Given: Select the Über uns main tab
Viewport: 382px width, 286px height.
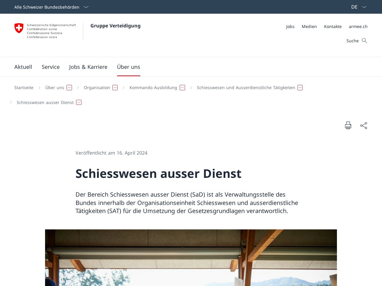Looking at the screenshot, I should click(129, 67).
